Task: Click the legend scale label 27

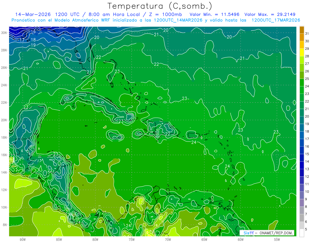Action: click(x=307, y=64)
